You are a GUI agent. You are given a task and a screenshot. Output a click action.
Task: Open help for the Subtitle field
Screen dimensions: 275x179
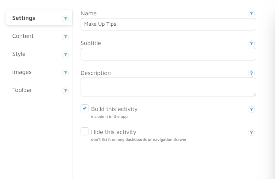(251, 44)
